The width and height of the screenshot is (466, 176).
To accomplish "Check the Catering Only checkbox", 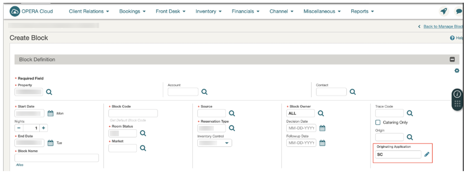I will tap(378, 122).
